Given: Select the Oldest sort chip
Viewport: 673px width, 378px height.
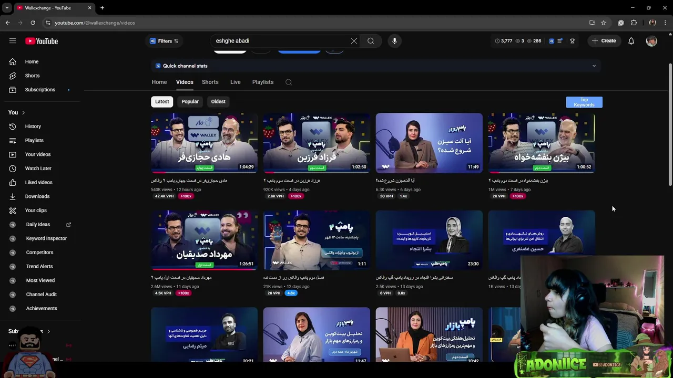Looking at the screenshot, I should 218,101.
